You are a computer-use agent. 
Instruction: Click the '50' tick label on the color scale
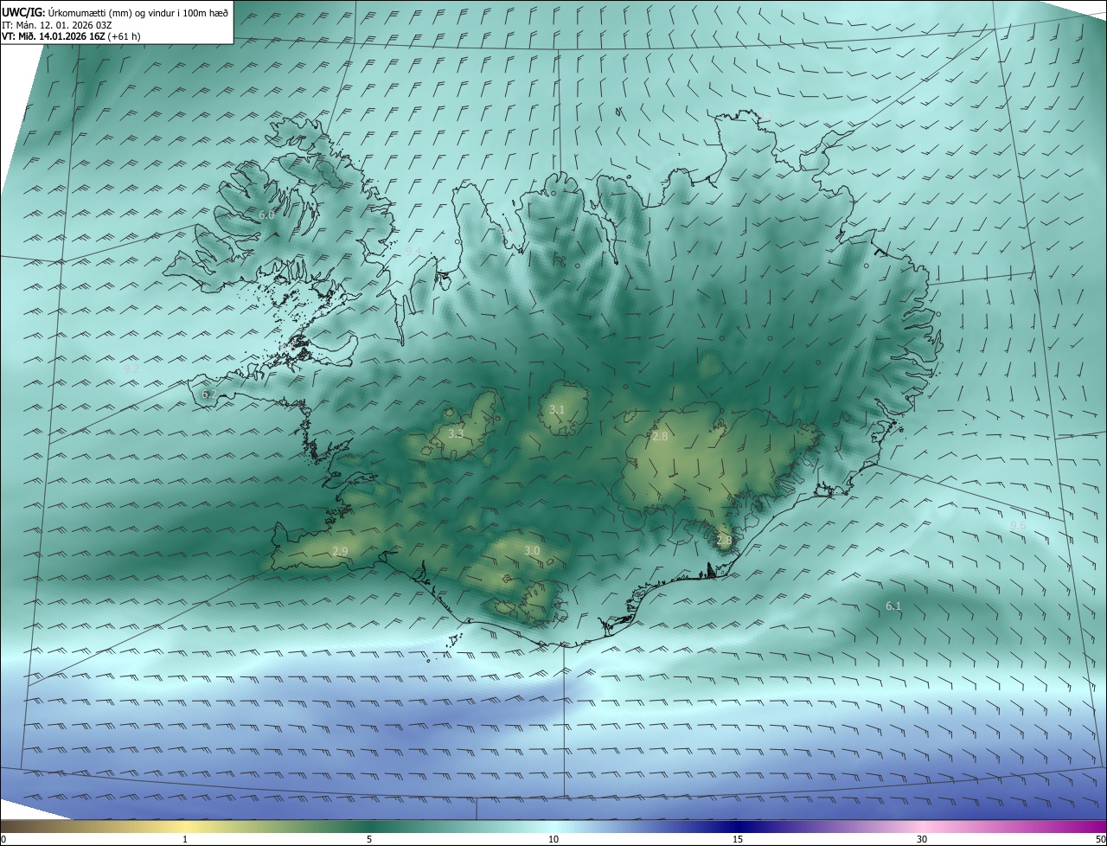point(1099,839)
